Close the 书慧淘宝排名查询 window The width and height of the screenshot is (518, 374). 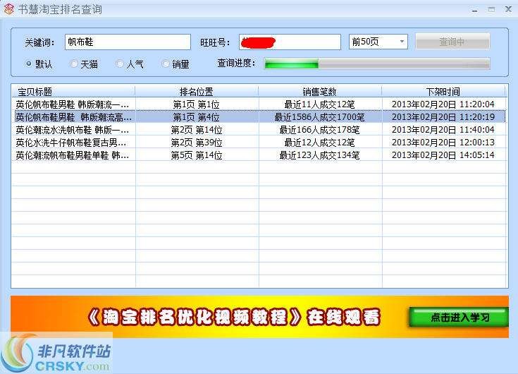point(509,9)
